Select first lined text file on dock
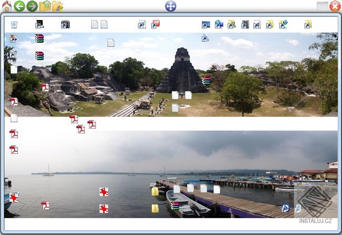This screenshot has width=342, height=235. [x=177, y=189]
